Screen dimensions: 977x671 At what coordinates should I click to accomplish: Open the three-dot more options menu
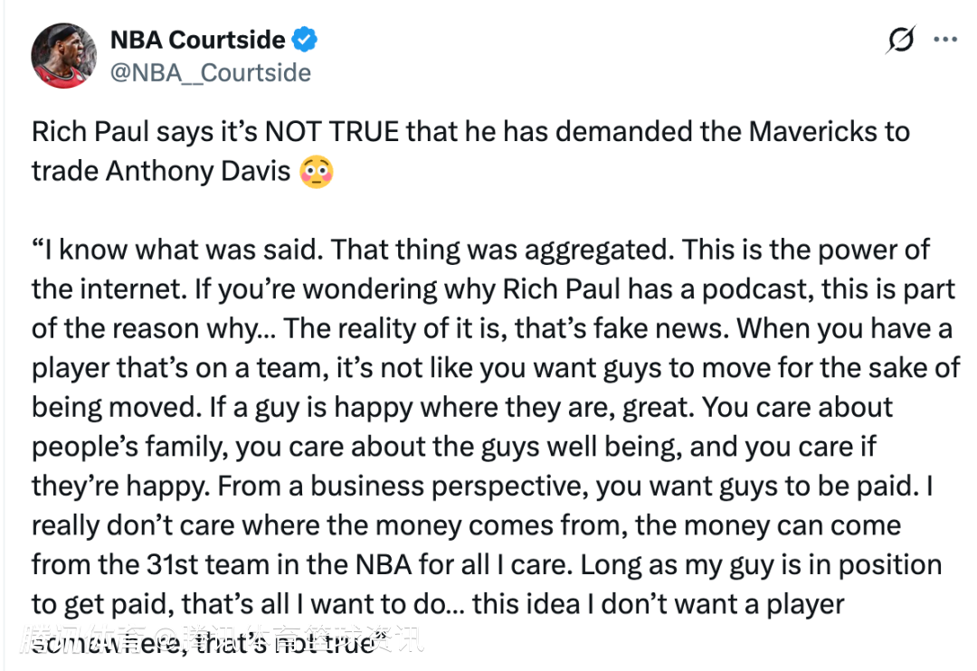pos(944,41)
